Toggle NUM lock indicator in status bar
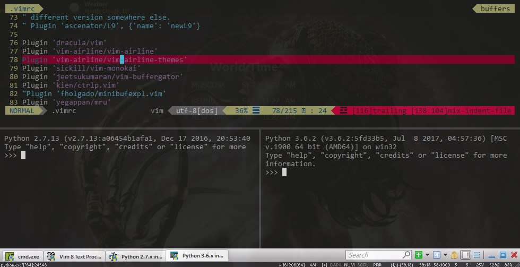 point(349,265)
